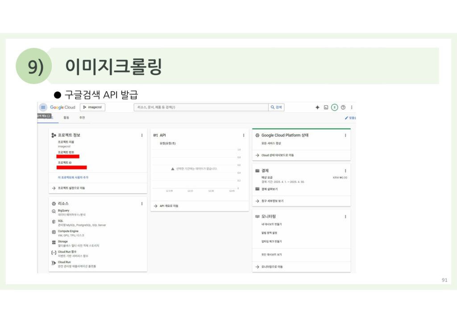The width and height of the screenshot is (457, 323).
Task: Click the 결제 기간 date range text
Action: coord(283,182)
